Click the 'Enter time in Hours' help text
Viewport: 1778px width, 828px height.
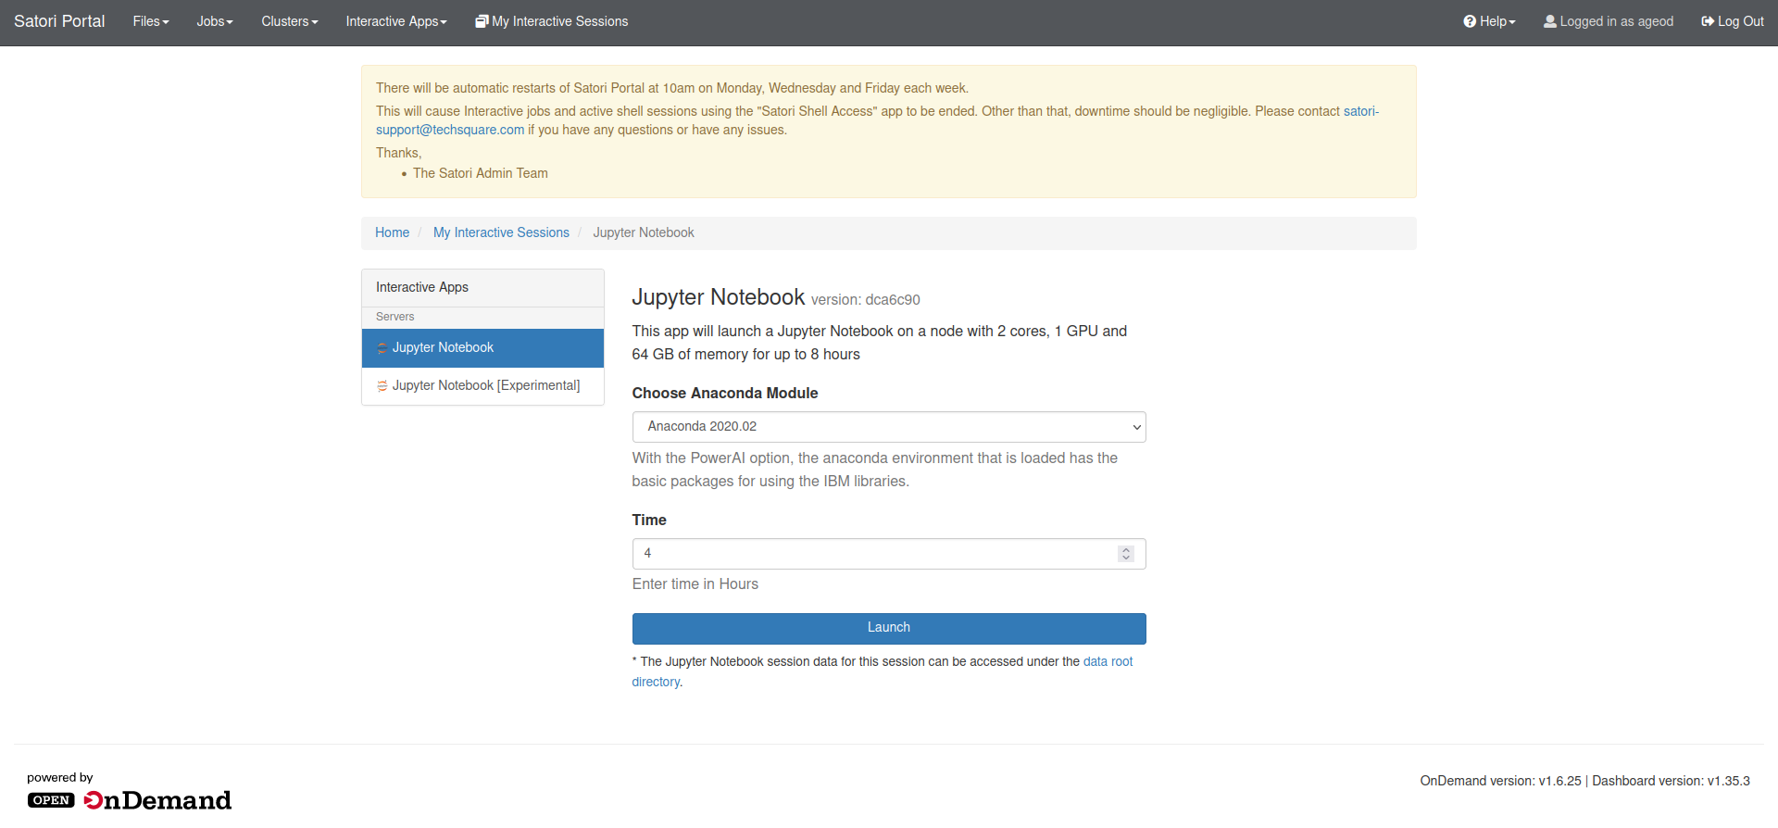pyautogui.click(x=695, y=584)
